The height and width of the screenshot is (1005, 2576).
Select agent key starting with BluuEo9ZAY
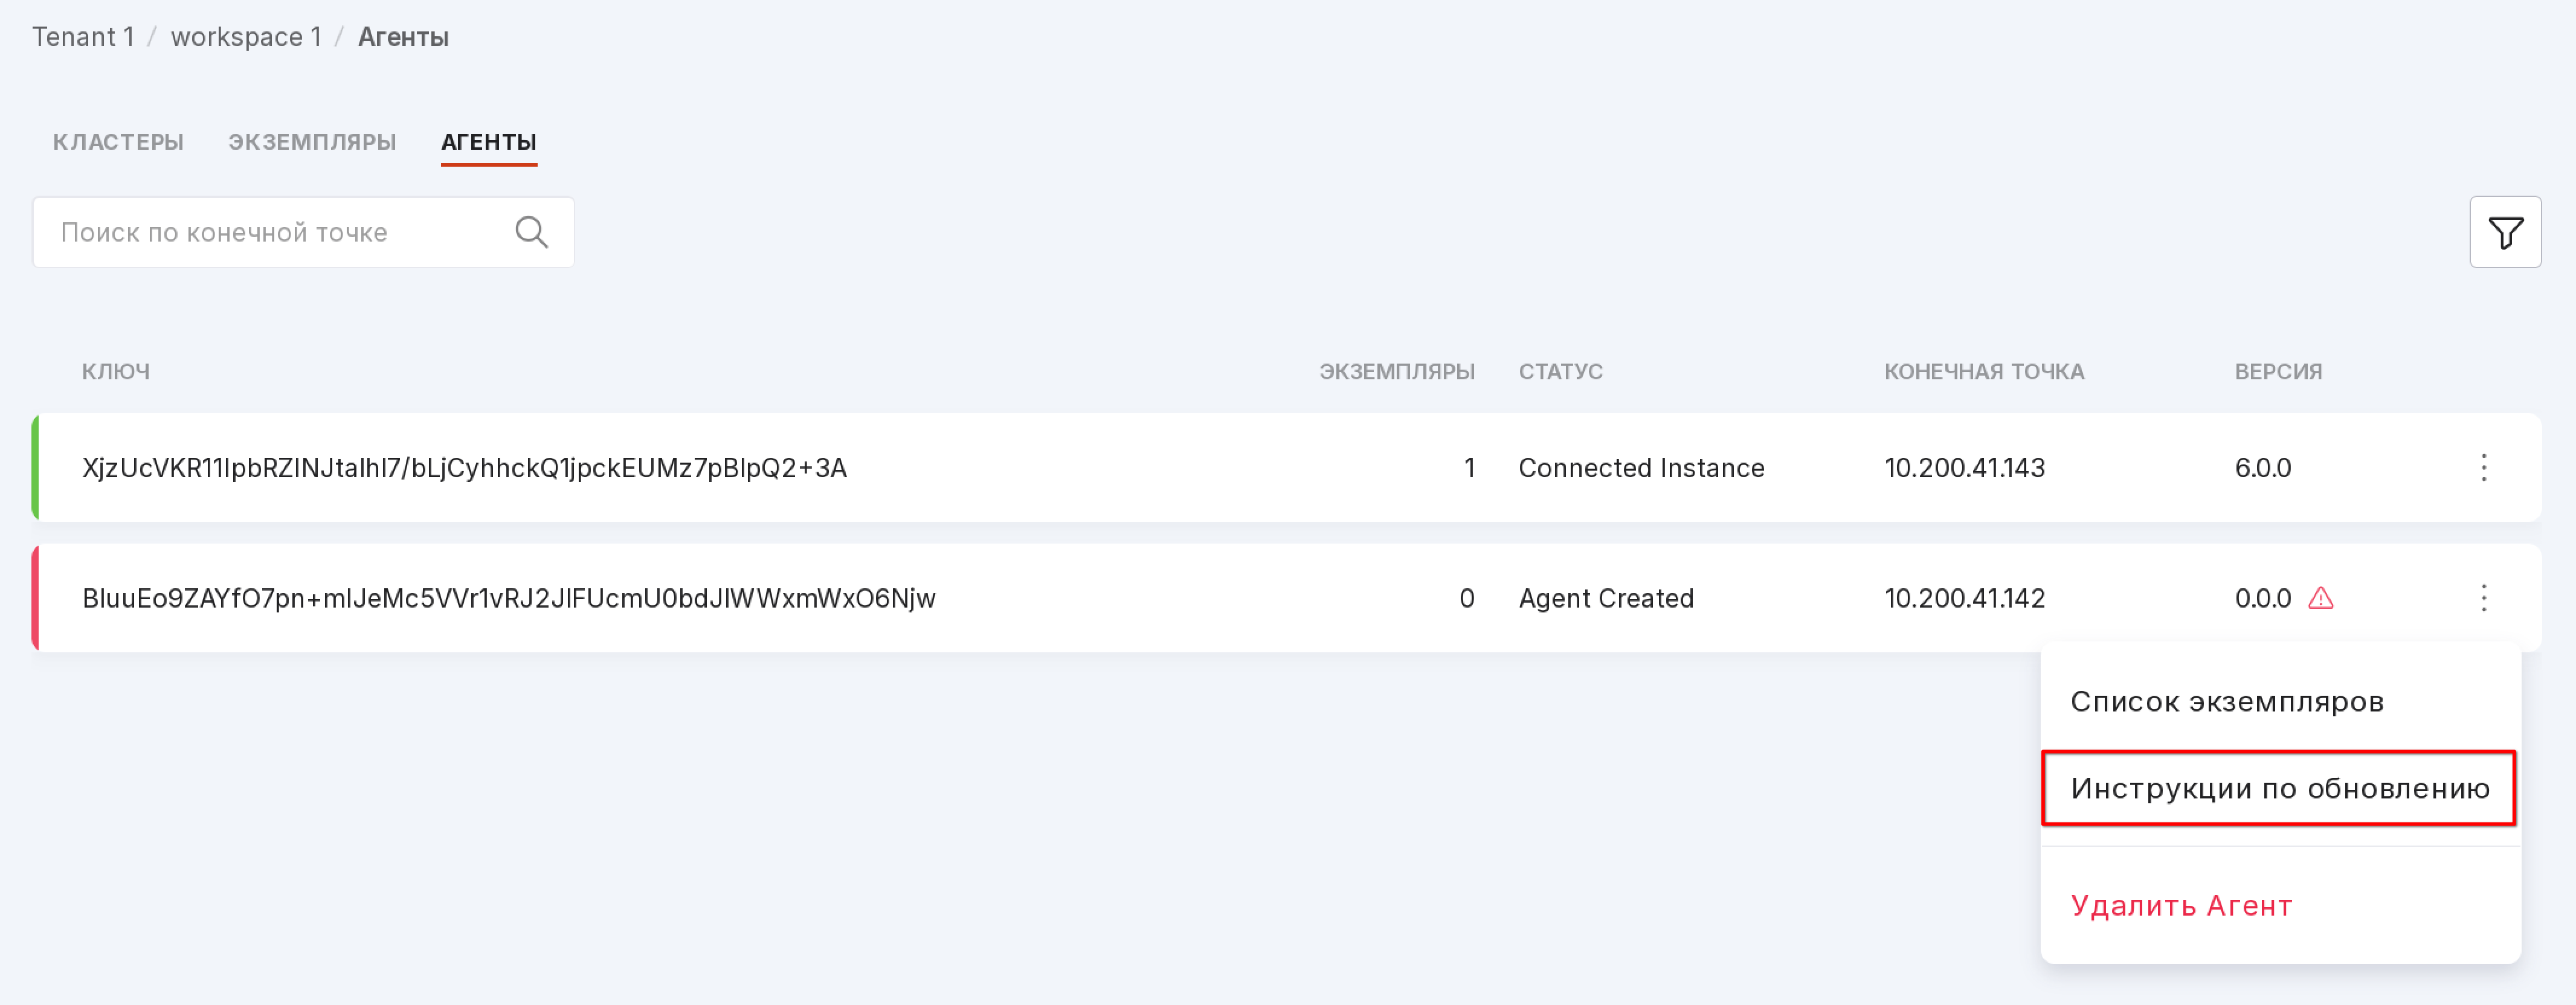pos(508,598)
